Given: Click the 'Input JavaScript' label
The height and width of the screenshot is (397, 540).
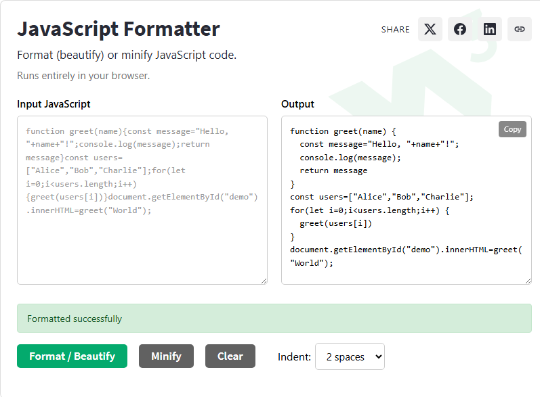Looking at the screenshot, I should [x=54, y=104].
